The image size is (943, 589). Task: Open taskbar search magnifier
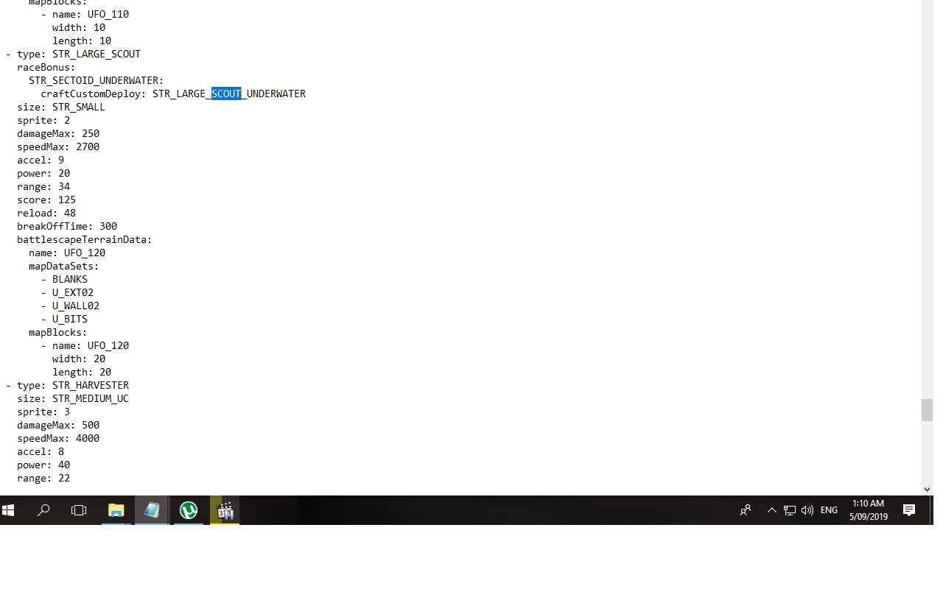43,509
